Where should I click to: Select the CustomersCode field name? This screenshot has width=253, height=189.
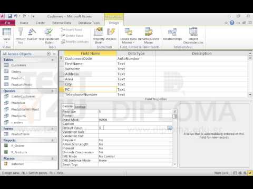(79, 59)
